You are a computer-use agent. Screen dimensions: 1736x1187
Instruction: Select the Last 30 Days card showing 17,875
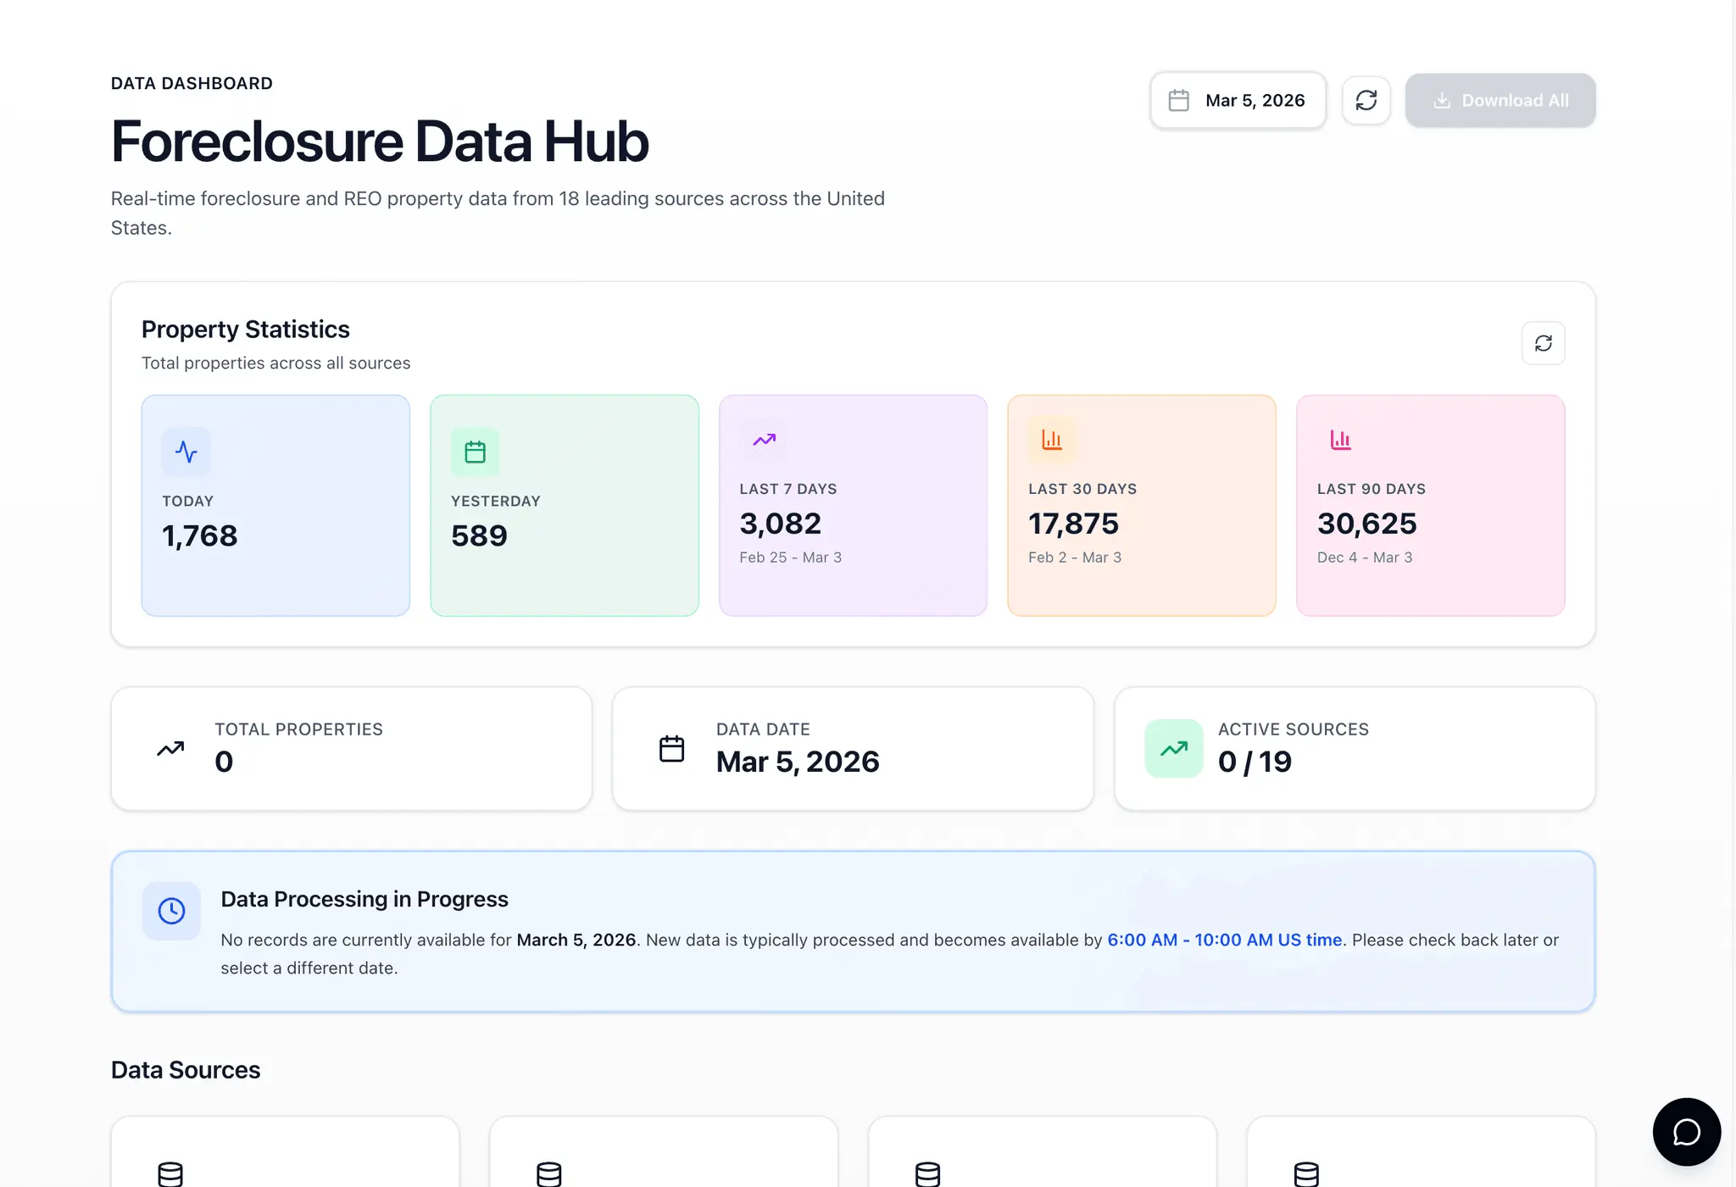pos(1142,506)
